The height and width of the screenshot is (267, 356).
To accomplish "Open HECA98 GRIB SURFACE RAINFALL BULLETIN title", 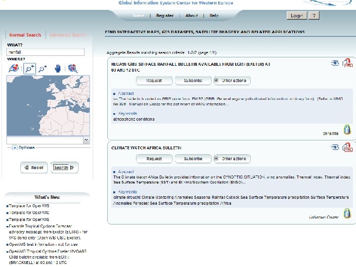I will click(190, 67).
